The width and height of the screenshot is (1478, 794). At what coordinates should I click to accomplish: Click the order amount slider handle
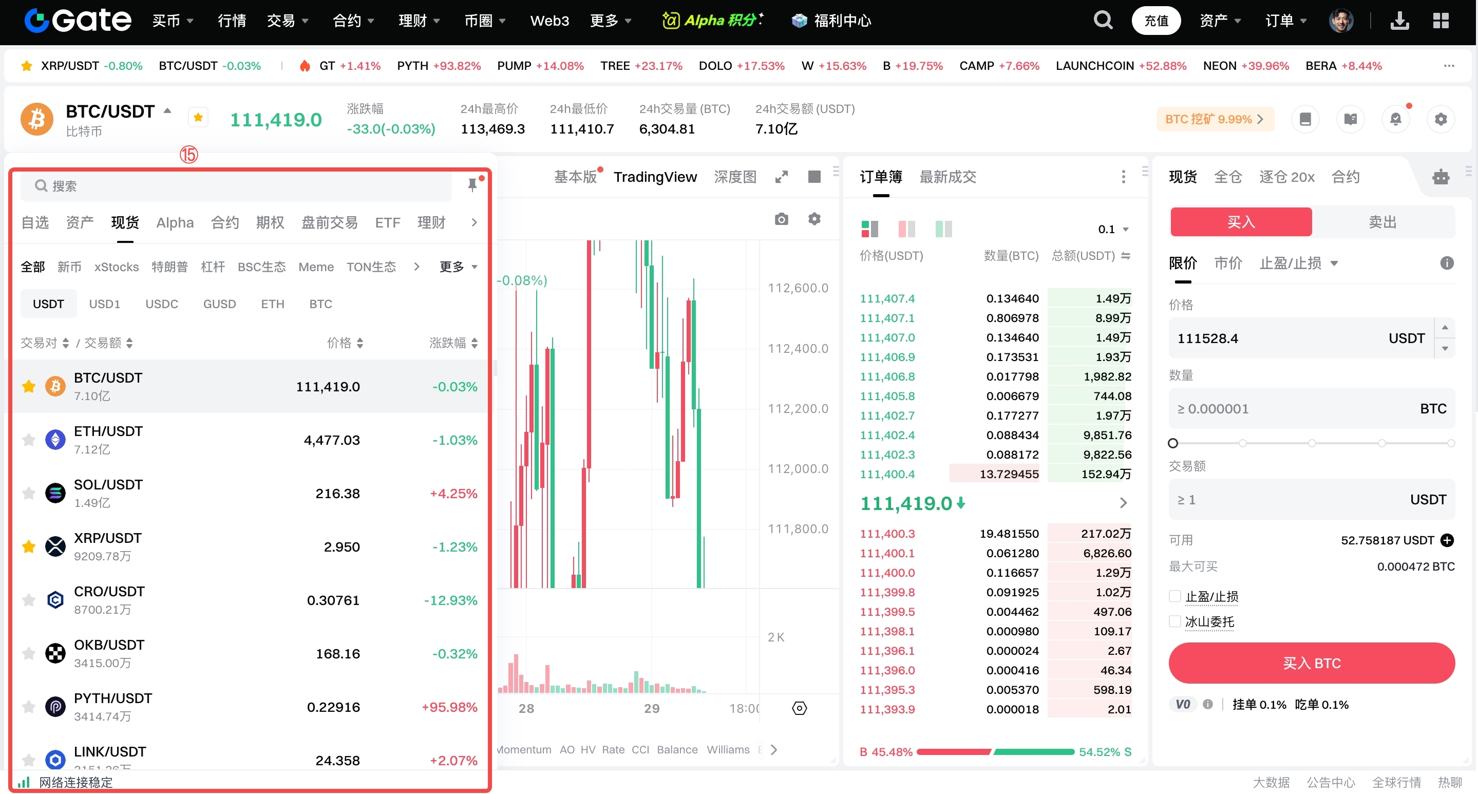pos(1173,443)
